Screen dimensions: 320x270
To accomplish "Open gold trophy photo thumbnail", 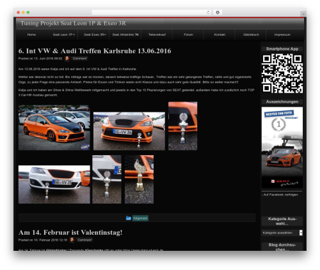I will 139,179.
